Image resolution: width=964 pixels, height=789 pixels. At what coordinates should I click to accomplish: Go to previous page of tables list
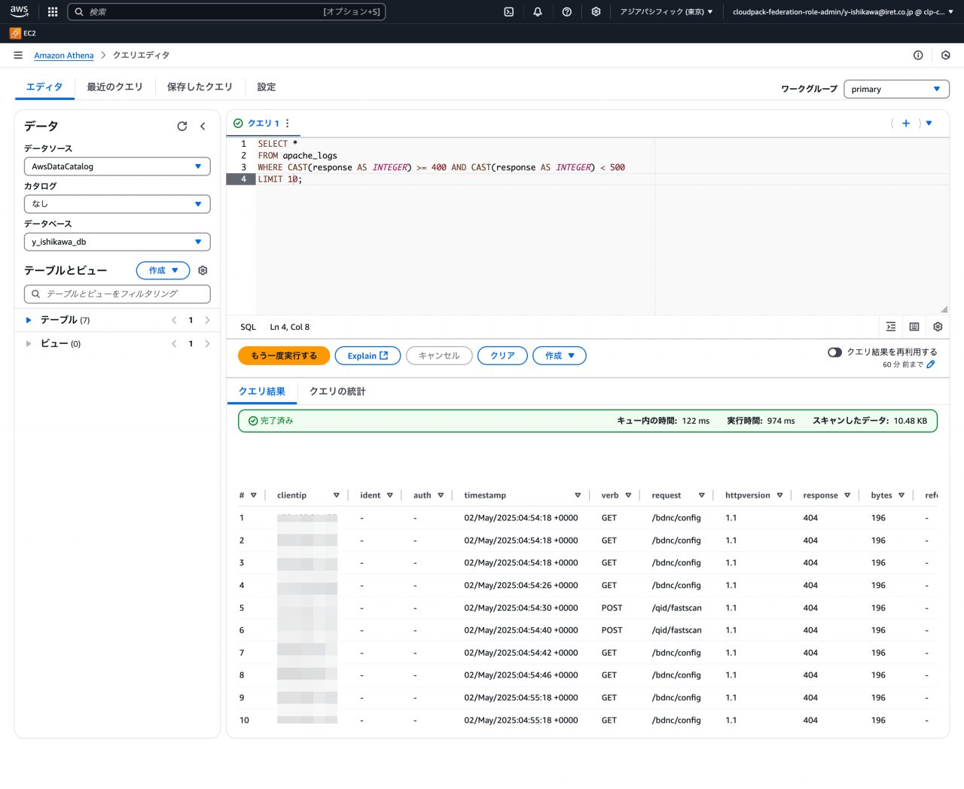click(x=174, y=320)
